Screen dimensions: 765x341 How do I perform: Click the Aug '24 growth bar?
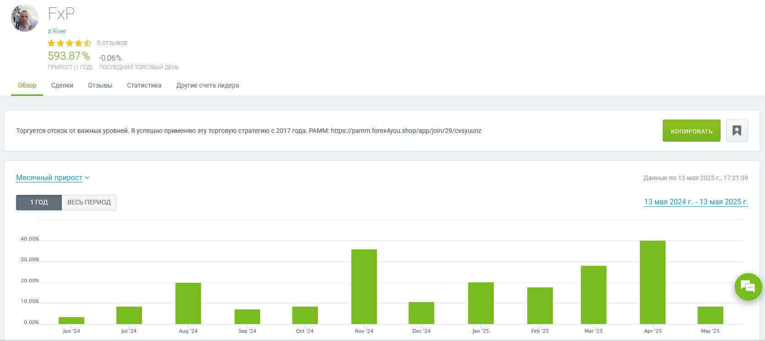(x=188, y=303)
